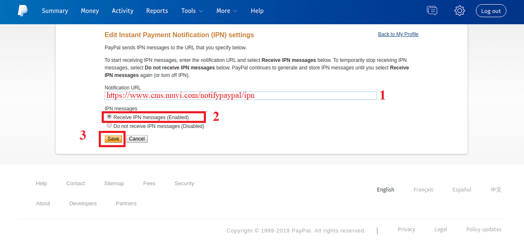524x240 pixels.
Task: Select Receive IPN messages (Enabled) radio
Action: 109,117
